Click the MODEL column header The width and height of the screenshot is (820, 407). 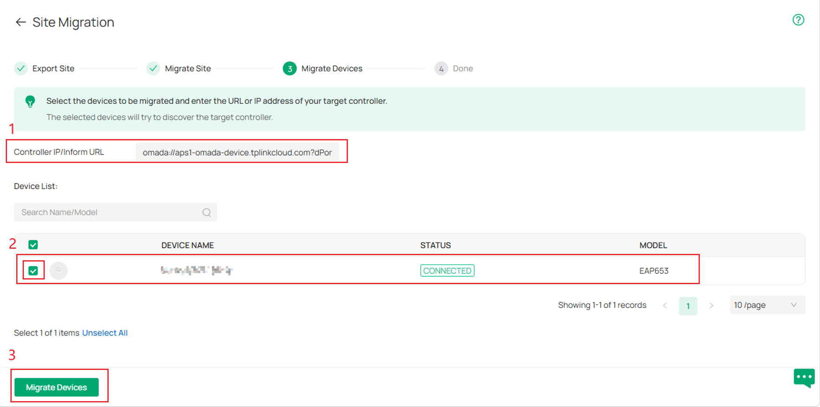pyautogui.click(x=653, y=245)
